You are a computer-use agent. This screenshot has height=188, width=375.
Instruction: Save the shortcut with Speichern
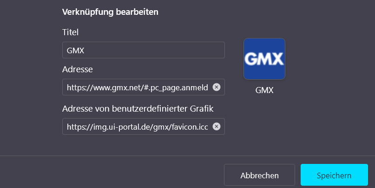(x=334, y=175)
